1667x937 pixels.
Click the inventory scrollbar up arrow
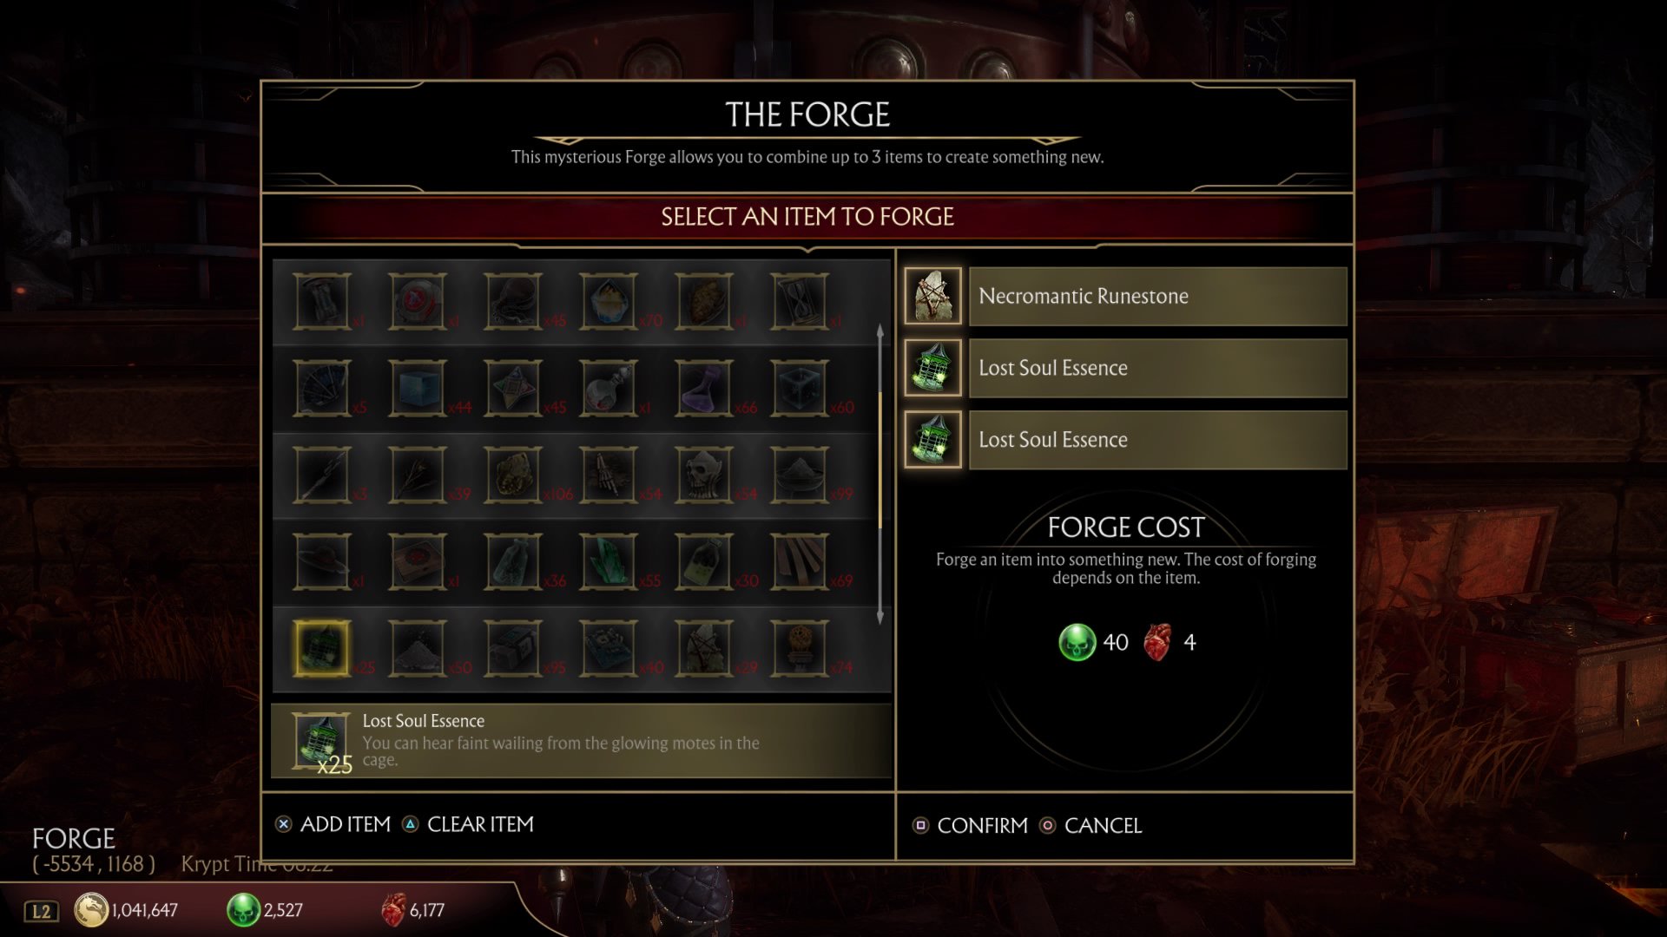click(x=880, y=332)
